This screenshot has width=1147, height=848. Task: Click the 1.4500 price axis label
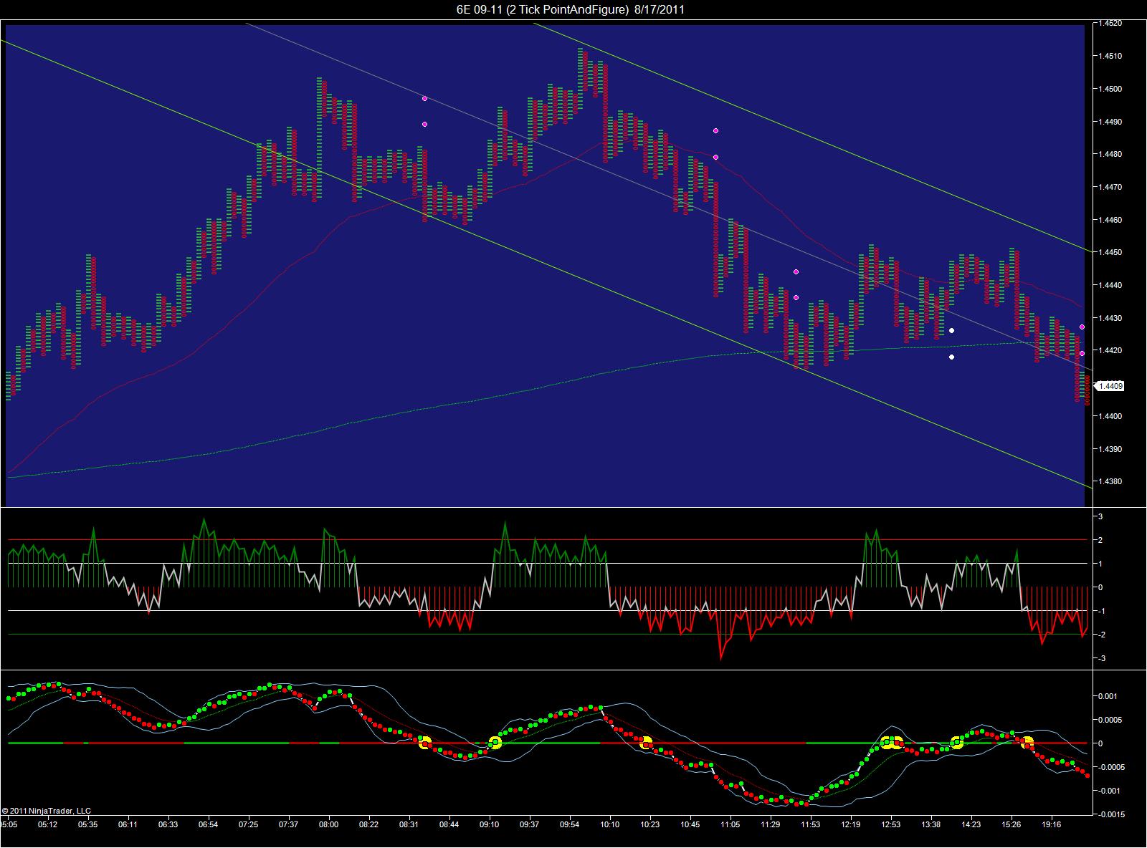tap(1110, 89)
